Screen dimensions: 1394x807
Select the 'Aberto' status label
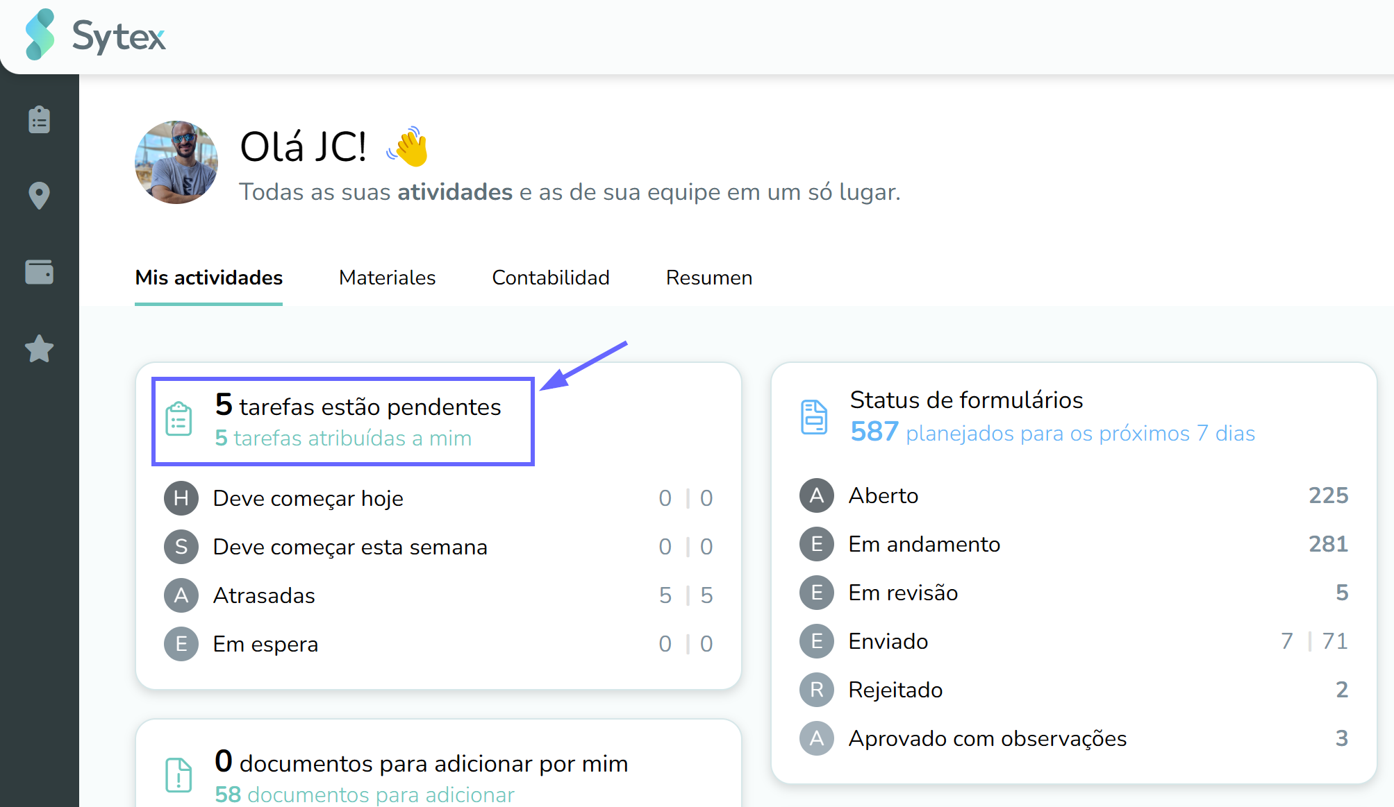(883, 495)
